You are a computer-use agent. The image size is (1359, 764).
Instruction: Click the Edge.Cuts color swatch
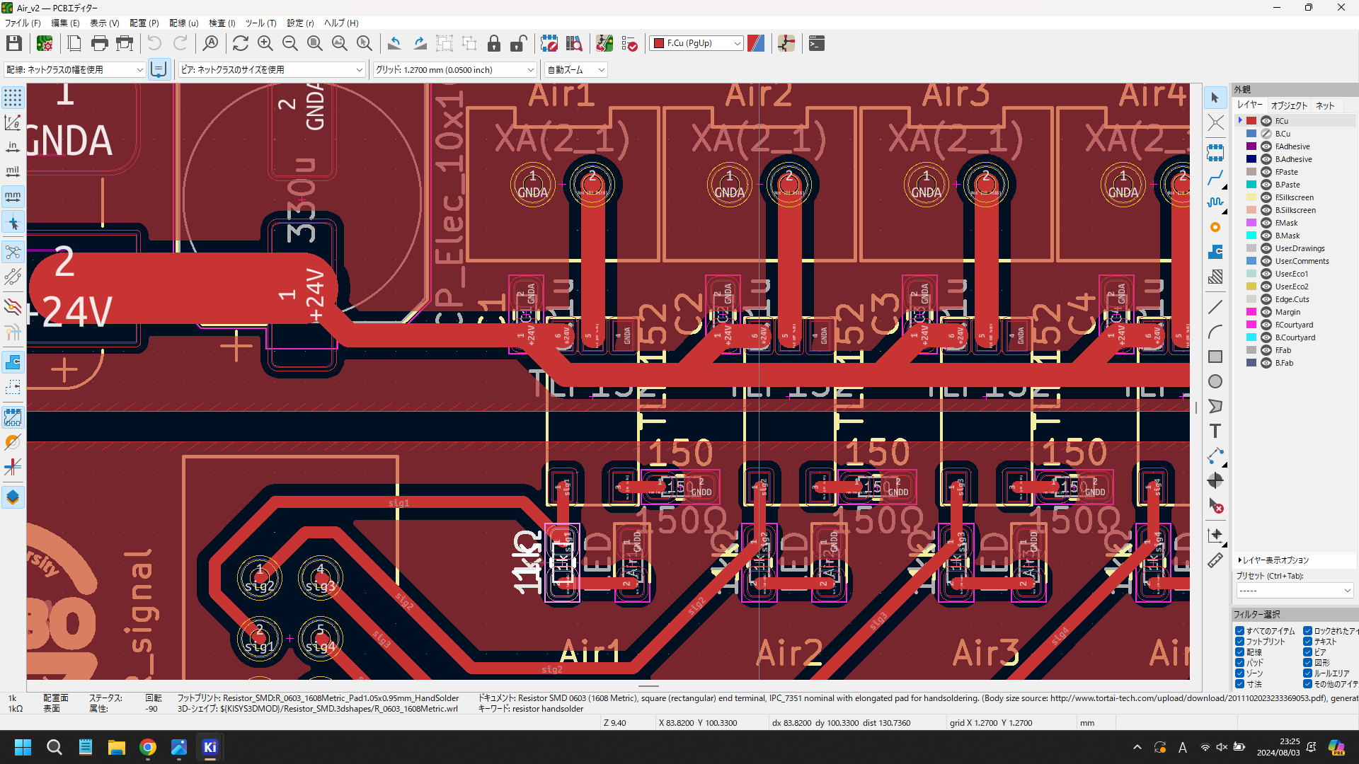[1251, 299]
